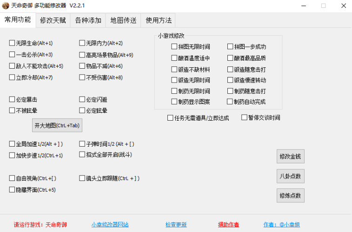352x232 pixels.
Task: Click red 请运行游戏：天命奇御 status text
Action: click(40, 225)
